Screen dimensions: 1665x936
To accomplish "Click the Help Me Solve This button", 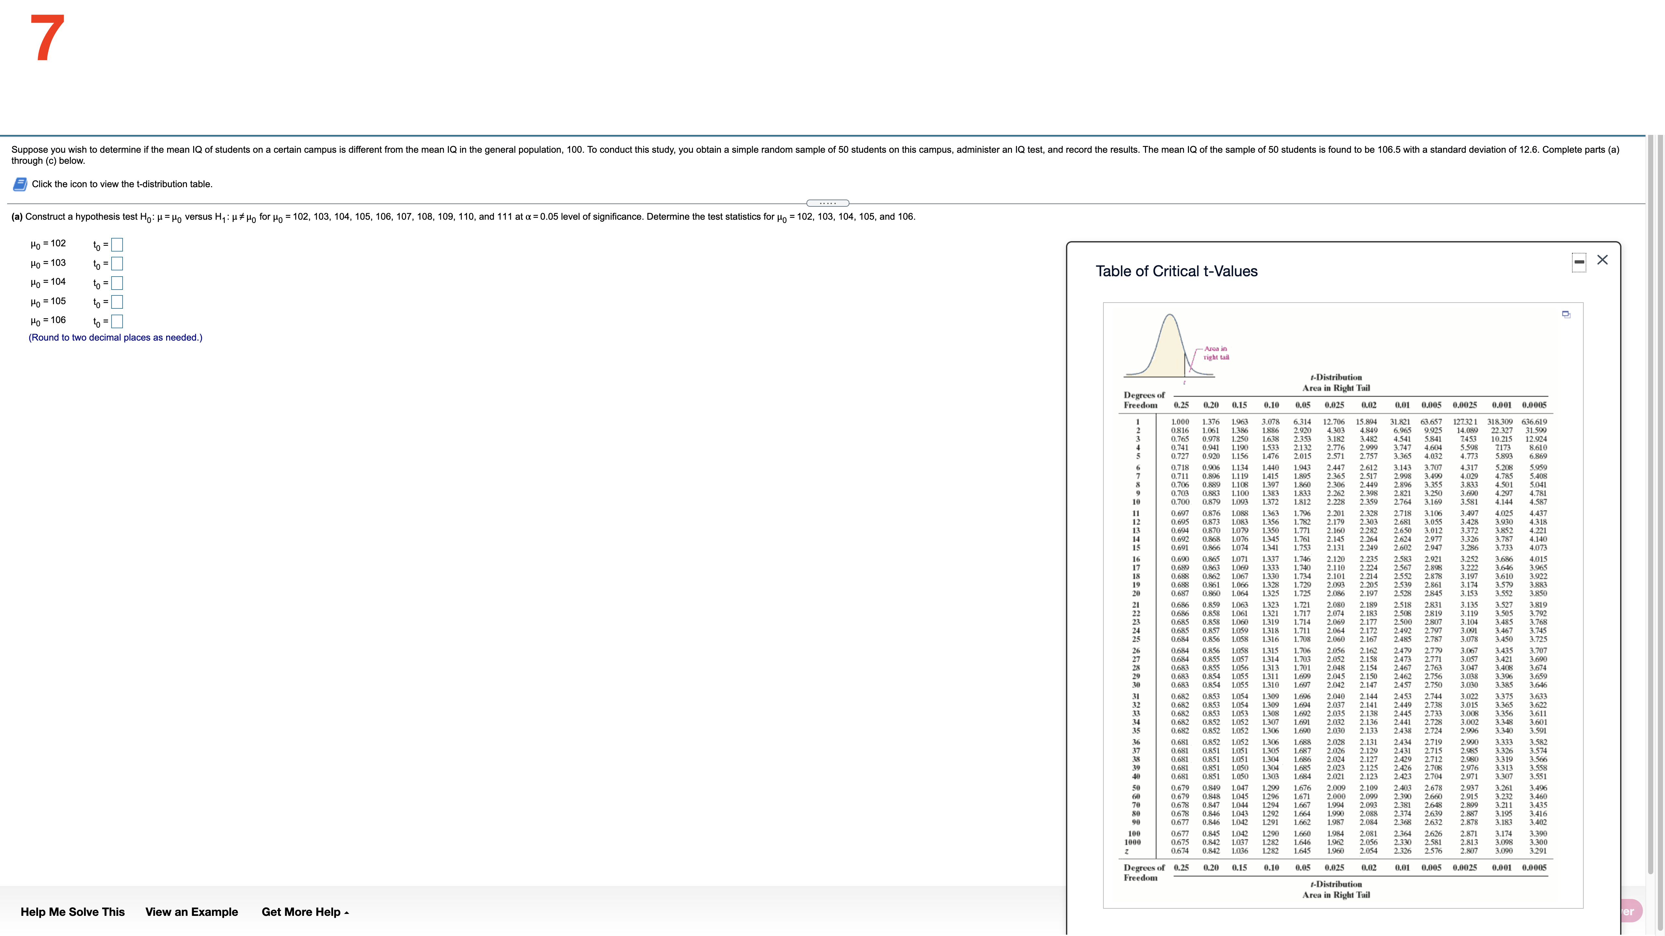I will coord(73,911).
